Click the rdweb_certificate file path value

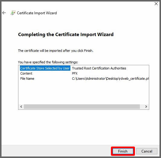[110, 79]
